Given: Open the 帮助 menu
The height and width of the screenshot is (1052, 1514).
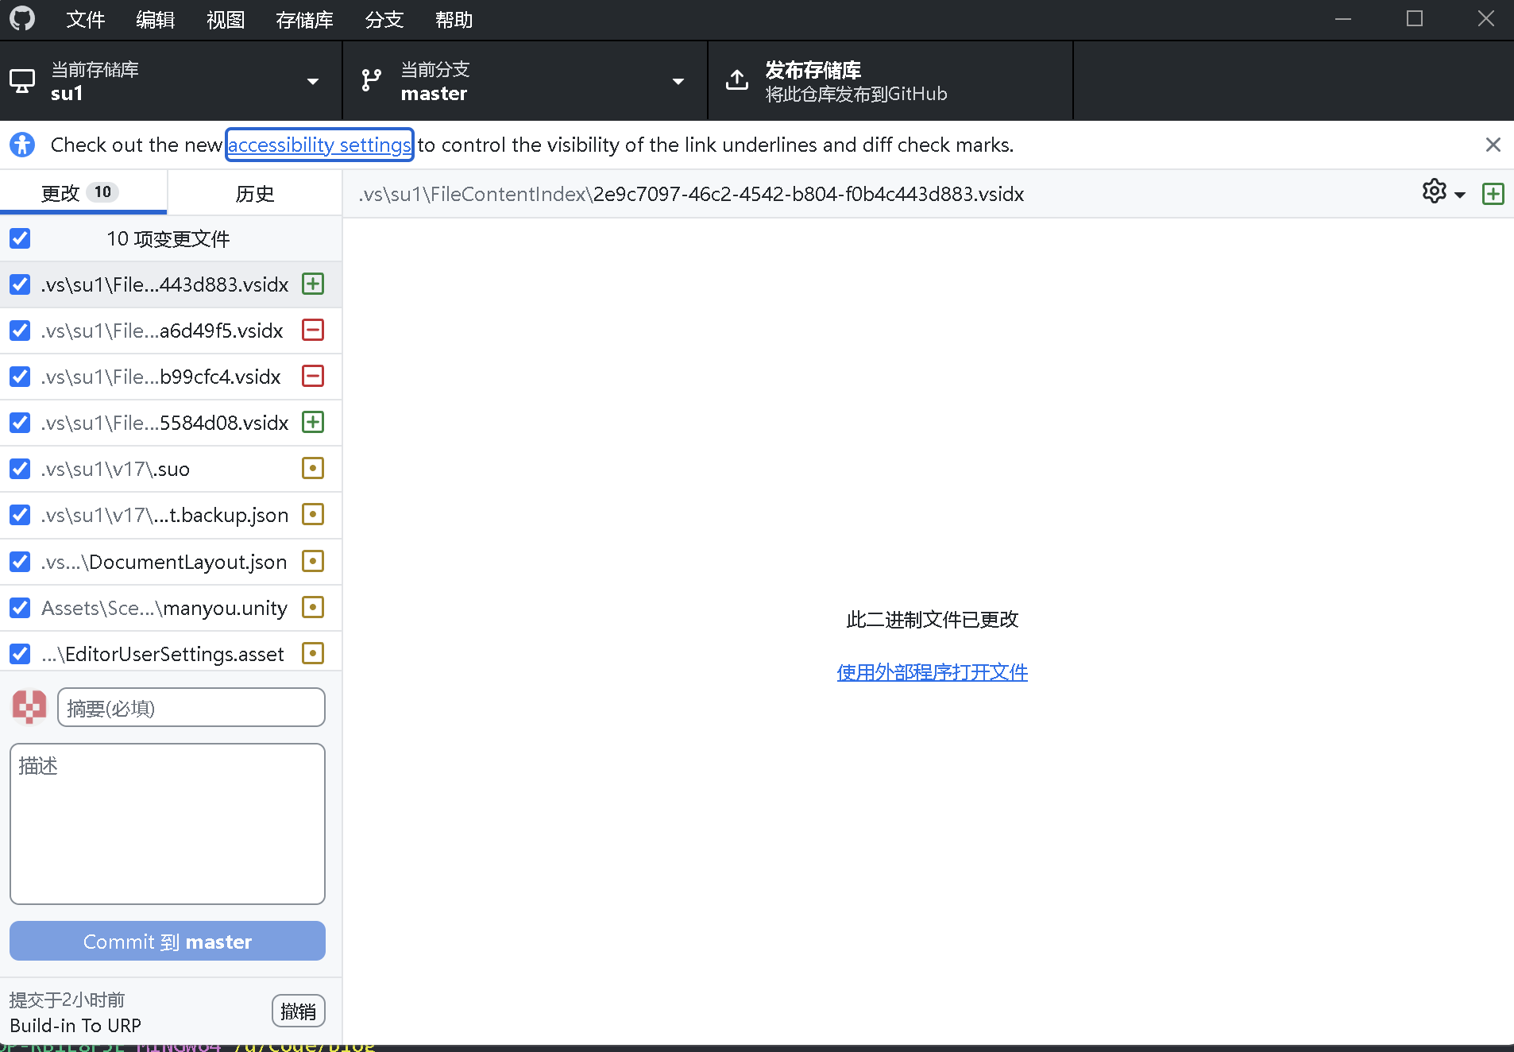Looking at the screenshot, I should point(454,19).
